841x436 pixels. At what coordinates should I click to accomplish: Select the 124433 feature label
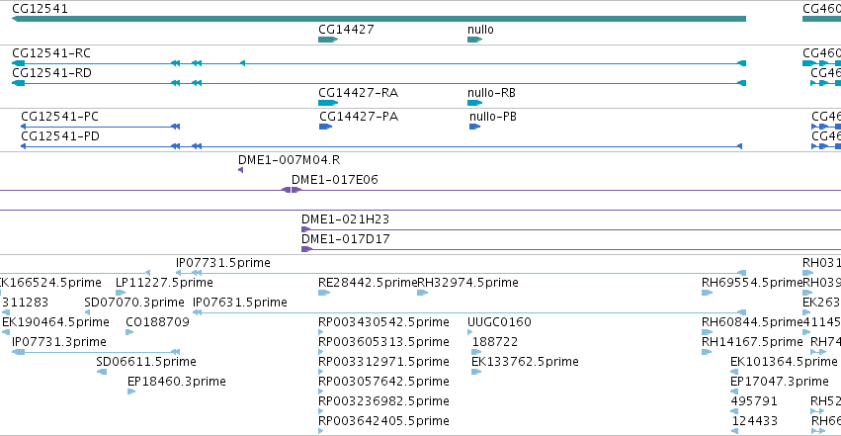[754, 421]
